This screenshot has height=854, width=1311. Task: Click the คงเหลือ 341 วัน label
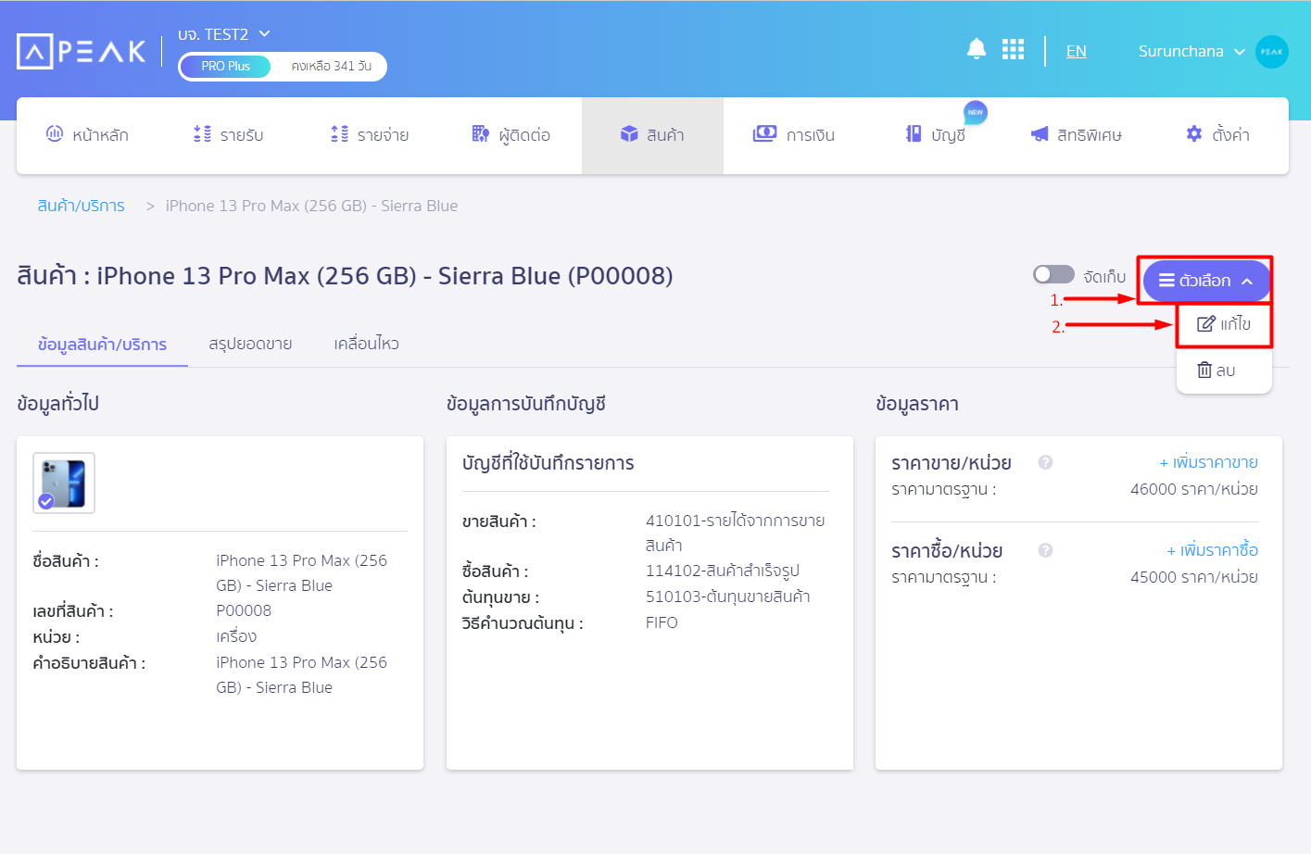coord(331,67)
